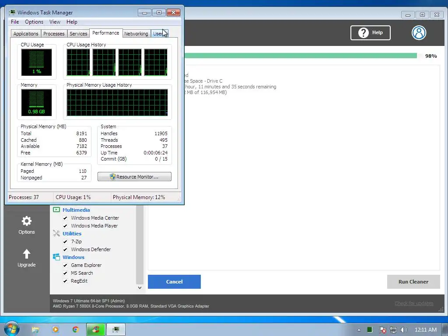The image size is (448, 336).
Task: Click the green cleaning progress bar
Action: 301,56
